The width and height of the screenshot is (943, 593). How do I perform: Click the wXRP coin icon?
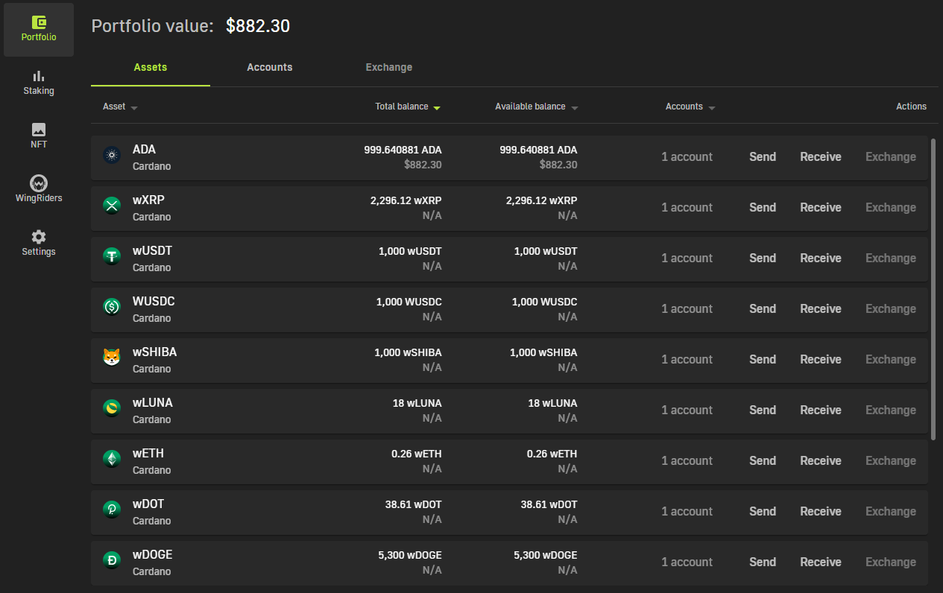pos(112,207)
